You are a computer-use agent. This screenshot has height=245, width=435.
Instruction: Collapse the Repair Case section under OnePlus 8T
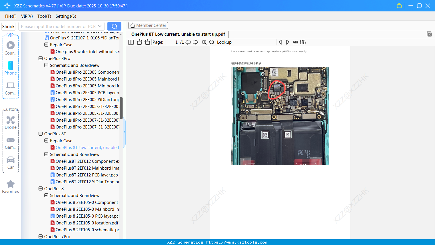[x=46, y=140]
